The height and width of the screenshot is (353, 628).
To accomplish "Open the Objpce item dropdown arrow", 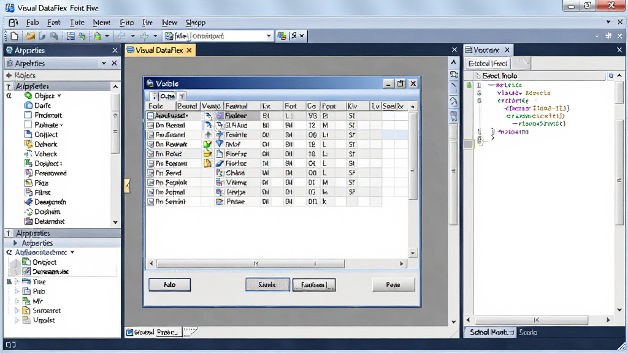I will pyautogui.click(x=59, y=96).
